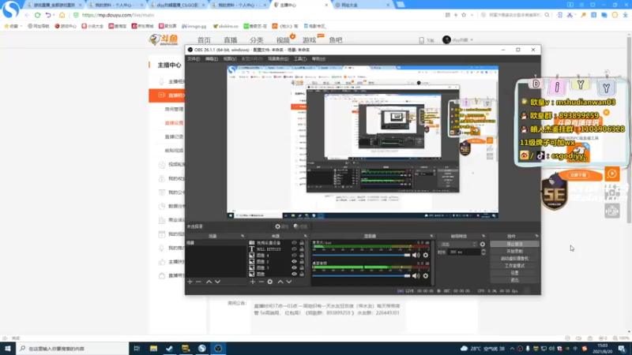Open File Explorer from the taskbar
This screenshot has height=355, width=632.
click(x=153, y=349)
